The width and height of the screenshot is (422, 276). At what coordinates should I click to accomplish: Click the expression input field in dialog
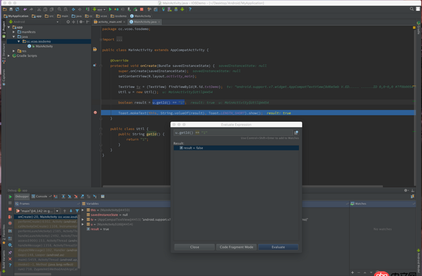click(x=232, y=133)
